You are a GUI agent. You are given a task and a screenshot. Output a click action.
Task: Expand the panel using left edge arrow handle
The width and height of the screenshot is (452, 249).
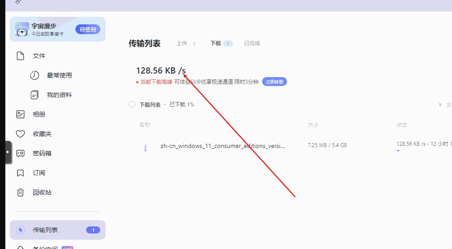pyautogui.click(x=8, y=152)
